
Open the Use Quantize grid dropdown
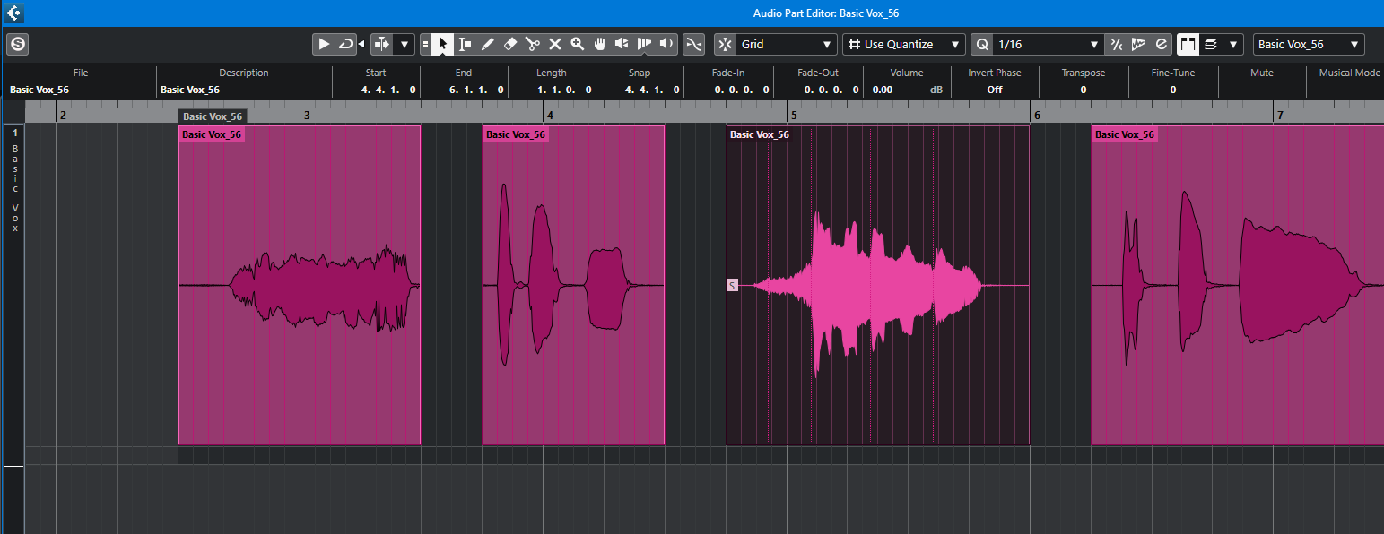904,44
